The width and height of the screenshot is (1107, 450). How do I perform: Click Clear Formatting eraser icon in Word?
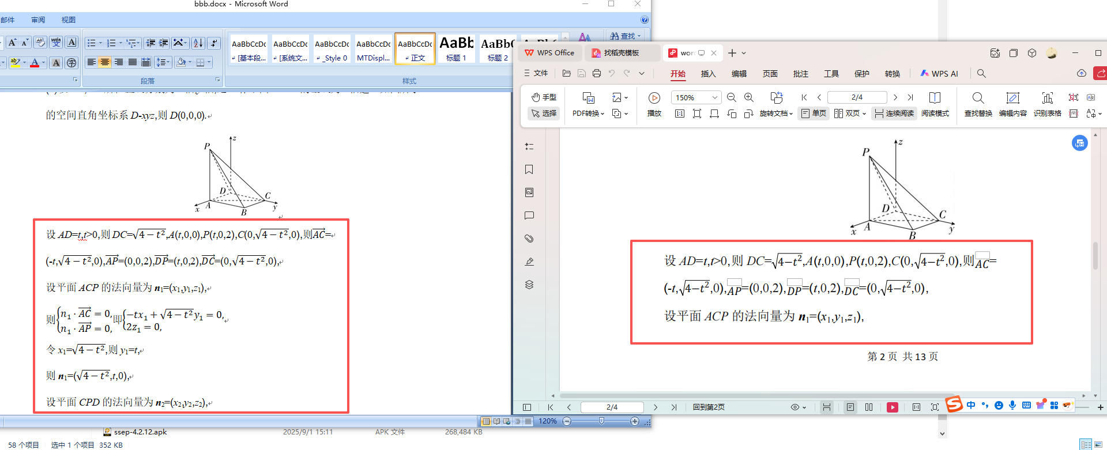(40, 43)
